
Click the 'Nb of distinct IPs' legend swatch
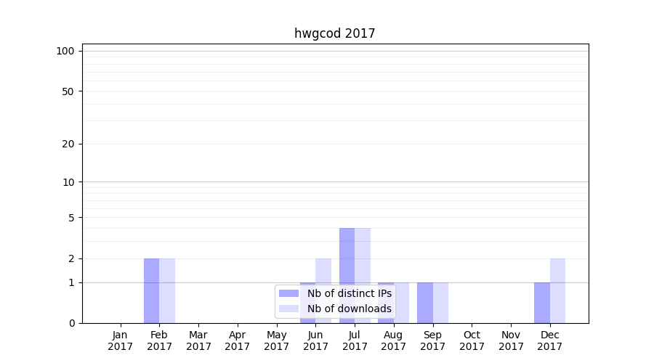[x=288, y=293]
